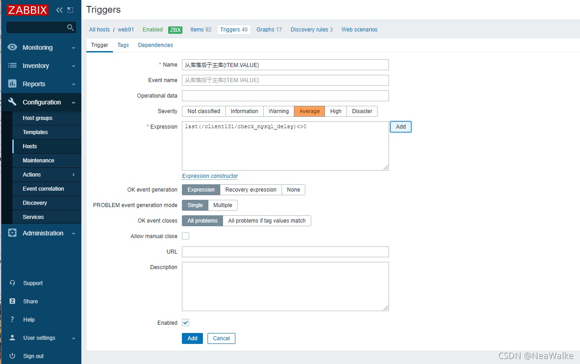Click the blue Add button at bottom

[x=192, y=338]
